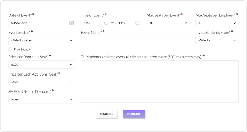Open the Event Sector dropdown
The height and width of the screenshot is (132, 247).
point(42,40)
